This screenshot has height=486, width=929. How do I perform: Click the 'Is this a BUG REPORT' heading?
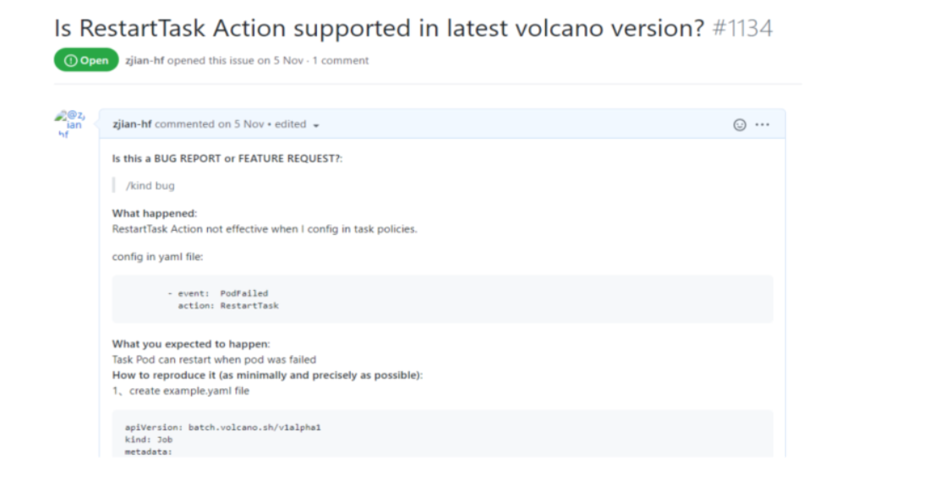(227, 158)
